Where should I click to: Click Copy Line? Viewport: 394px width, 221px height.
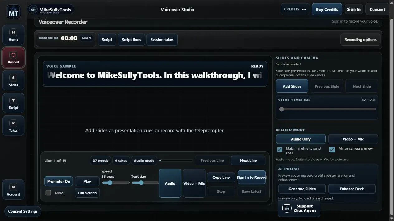[x=221, y=178]
